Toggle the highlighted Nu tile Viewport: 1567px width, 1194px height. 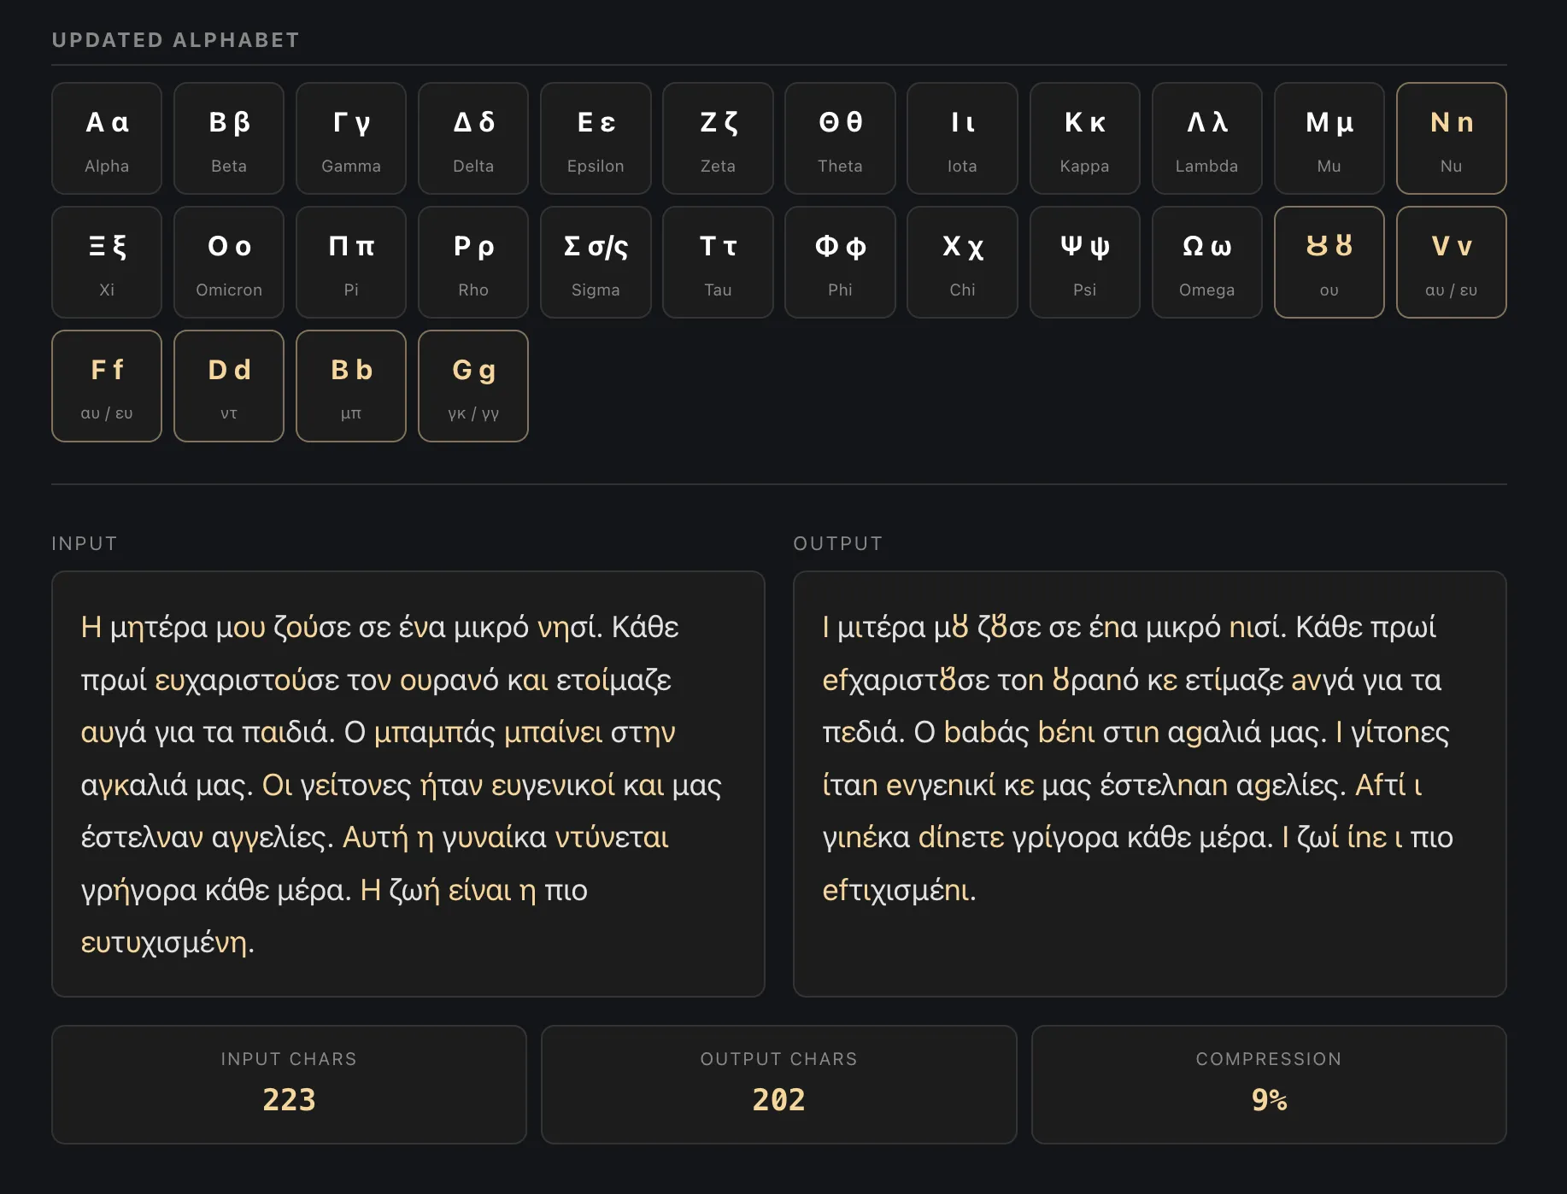1451,138
